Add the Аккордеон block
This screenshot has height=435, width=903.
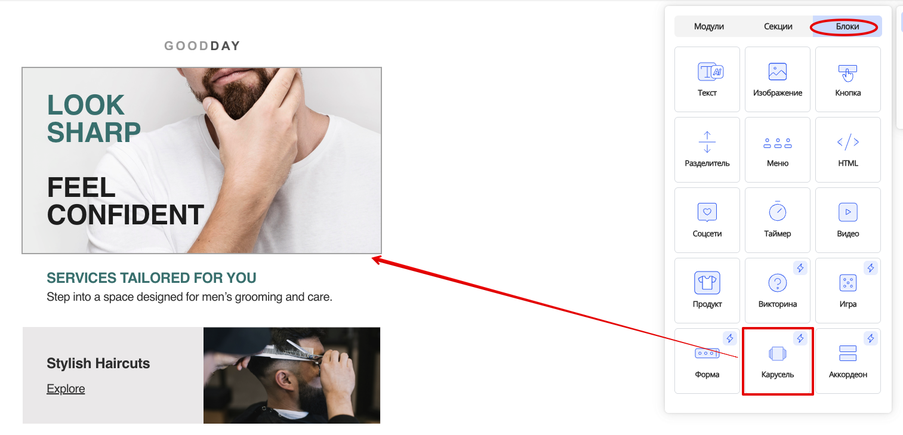point(848,361)
